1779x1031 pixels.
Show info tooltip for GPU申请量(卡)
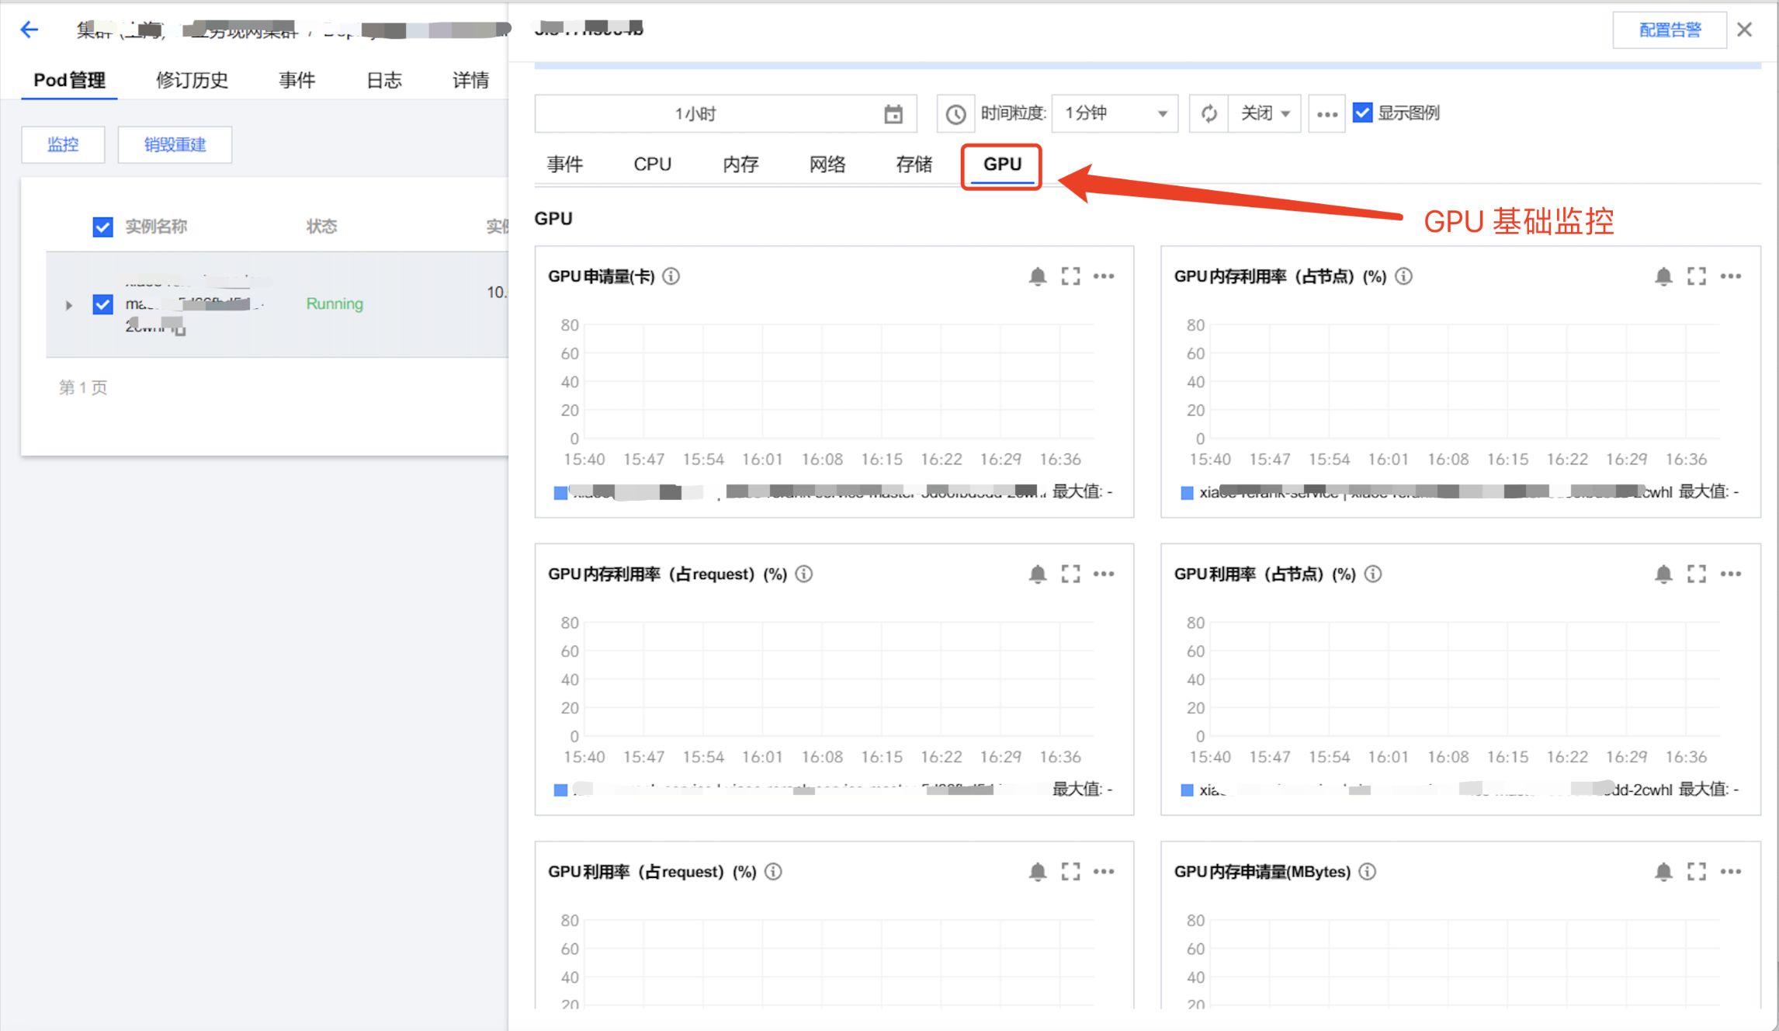tap(671, 276)
